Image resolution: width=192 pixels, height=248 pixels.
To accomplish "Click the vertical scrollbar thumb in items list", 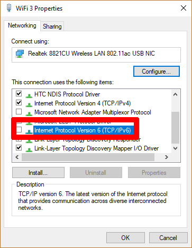I will click(x=175, y=128).
